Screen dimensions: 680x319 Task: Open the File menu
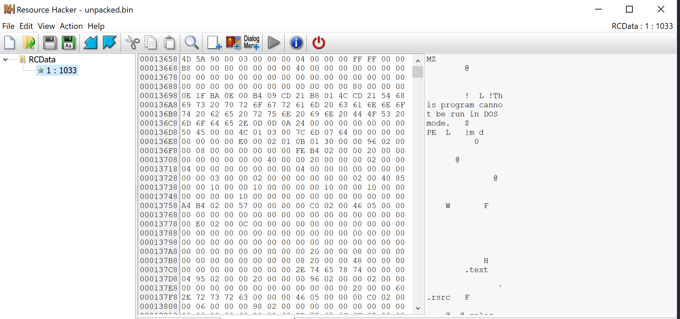point(8,26)
